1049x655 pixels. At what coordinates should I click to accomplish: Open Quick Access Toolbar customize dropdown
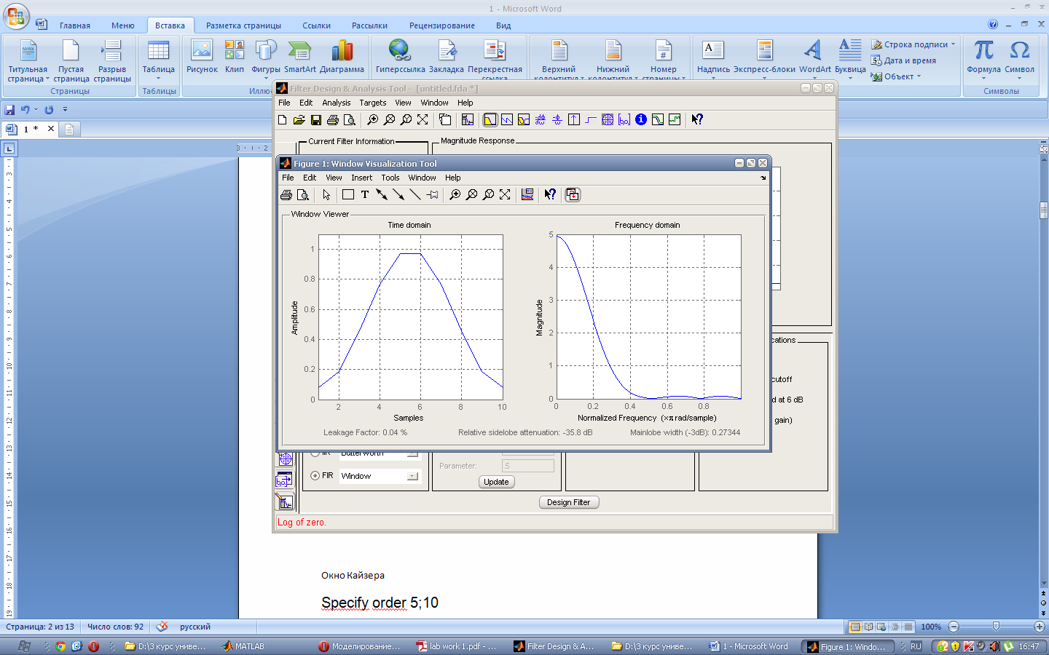(65, 109)
